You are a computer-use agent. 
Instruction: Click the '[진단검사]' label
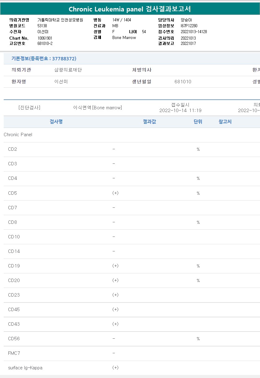(x=29, y=108)
